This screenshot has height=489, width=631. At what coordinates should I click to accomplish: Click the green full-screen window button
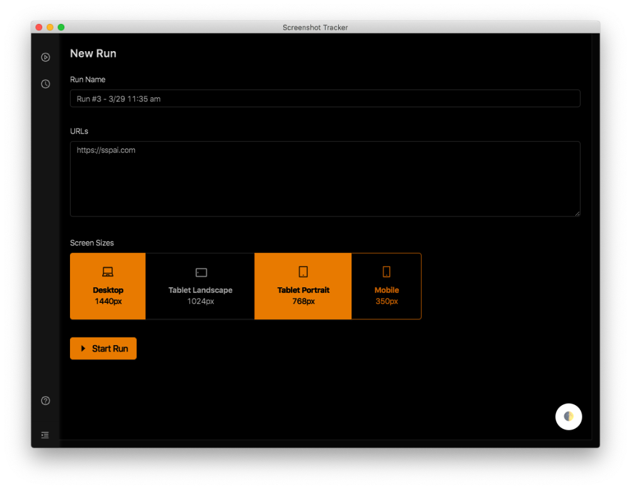pos(61,27)
